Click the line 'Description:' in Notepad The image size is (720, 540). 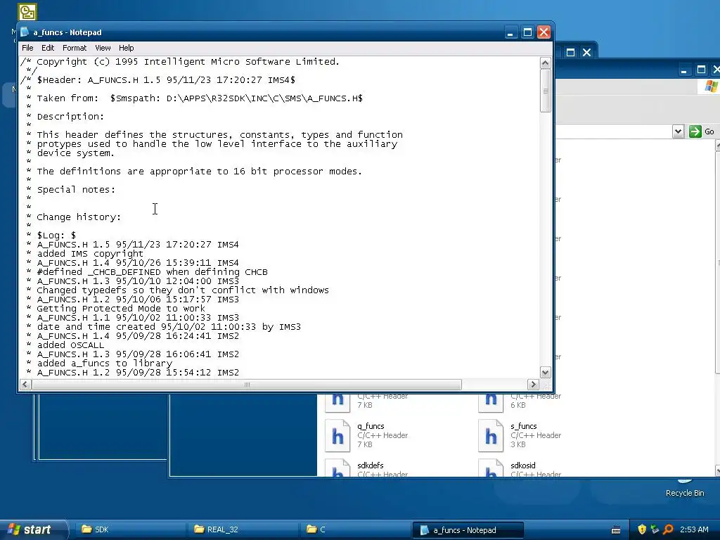coord(70,117)
